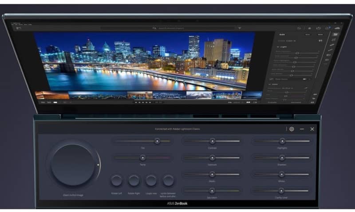The image size is (355, 212).
Task: Click the Highlights slider on the ScreenPad
Action: pyautogui.click(x=281, y=141)
